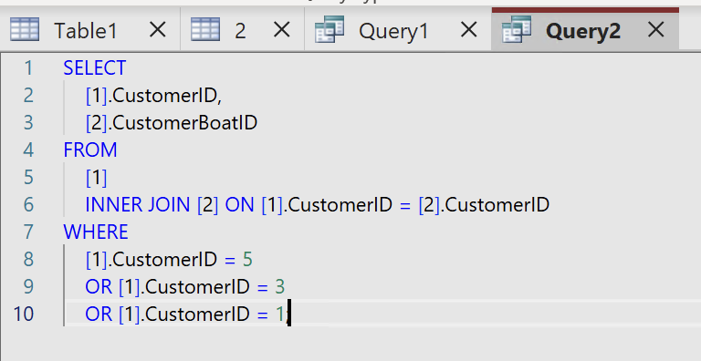Screen dimensions: 701x361
Task: Close the Query2 tab
Action: click(x=656, y=30)
